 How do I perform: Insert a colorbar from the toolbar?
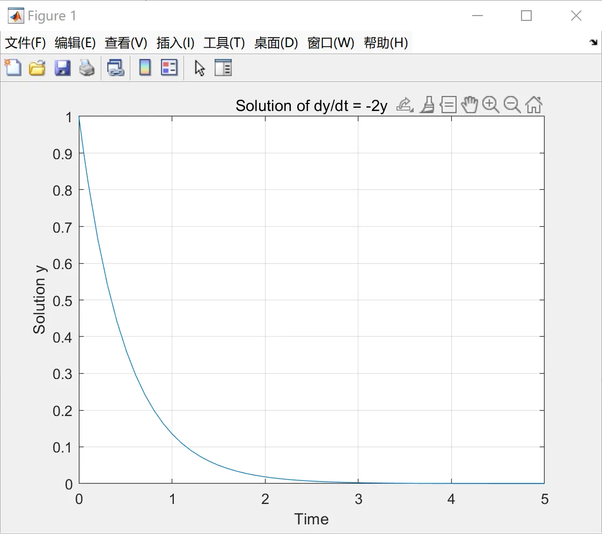[x=145, y=68]
